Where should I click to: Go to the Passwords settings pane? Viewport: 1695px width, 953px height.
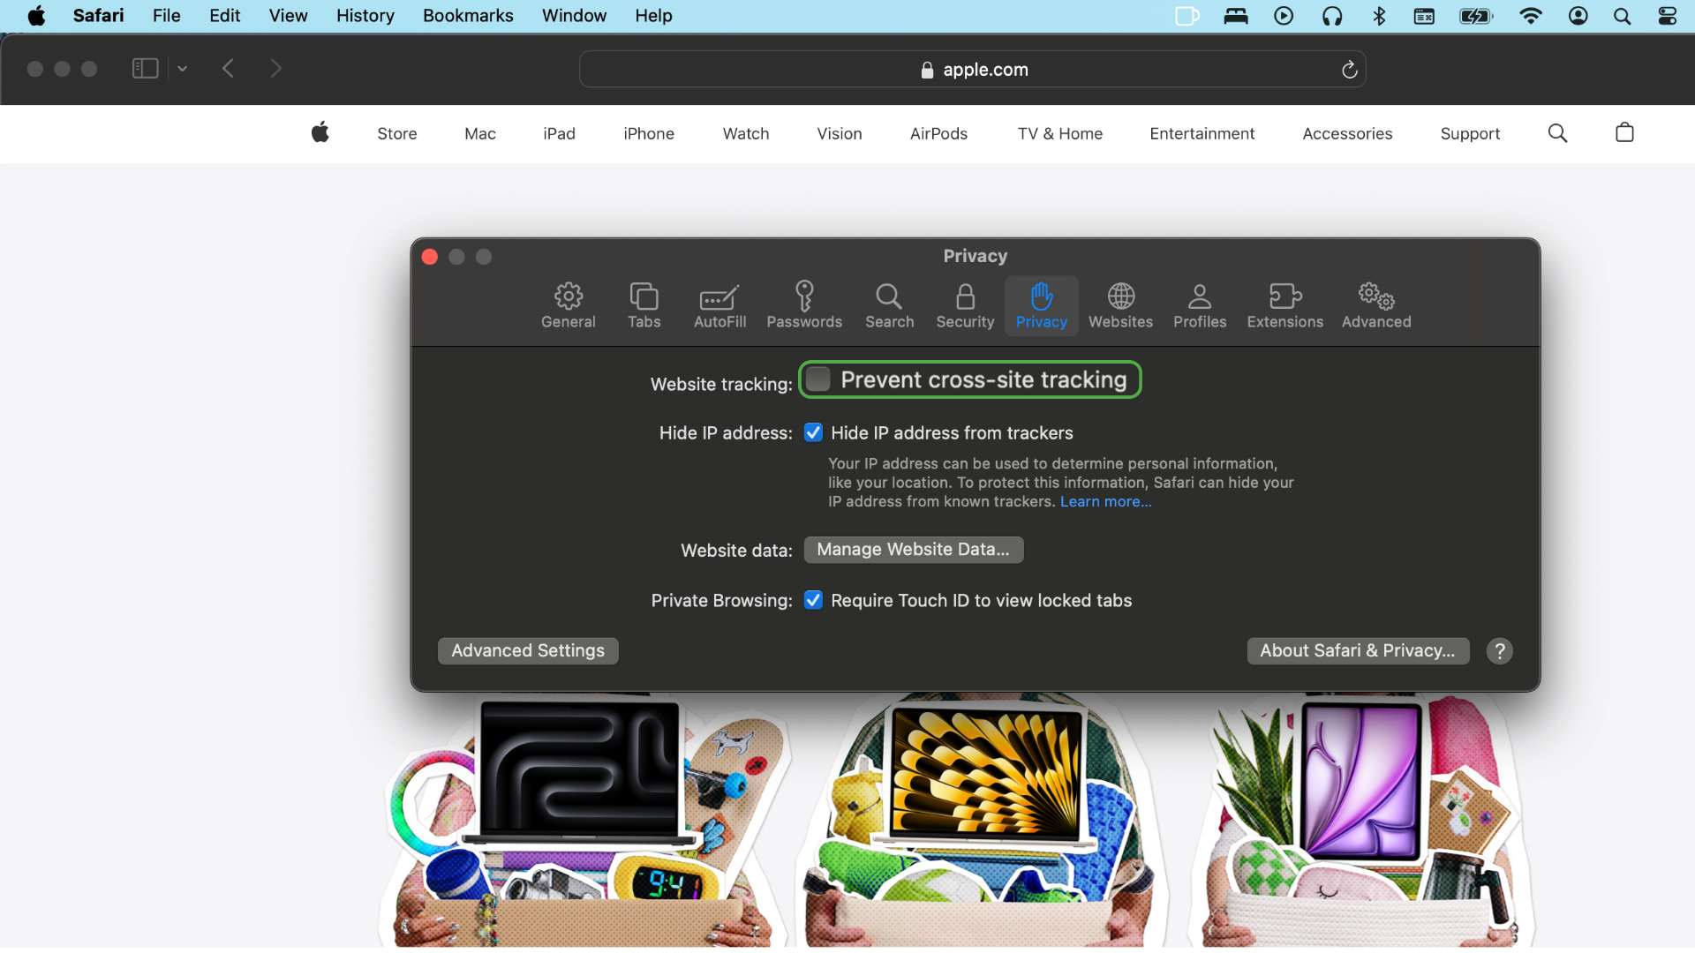click(804, 305)
